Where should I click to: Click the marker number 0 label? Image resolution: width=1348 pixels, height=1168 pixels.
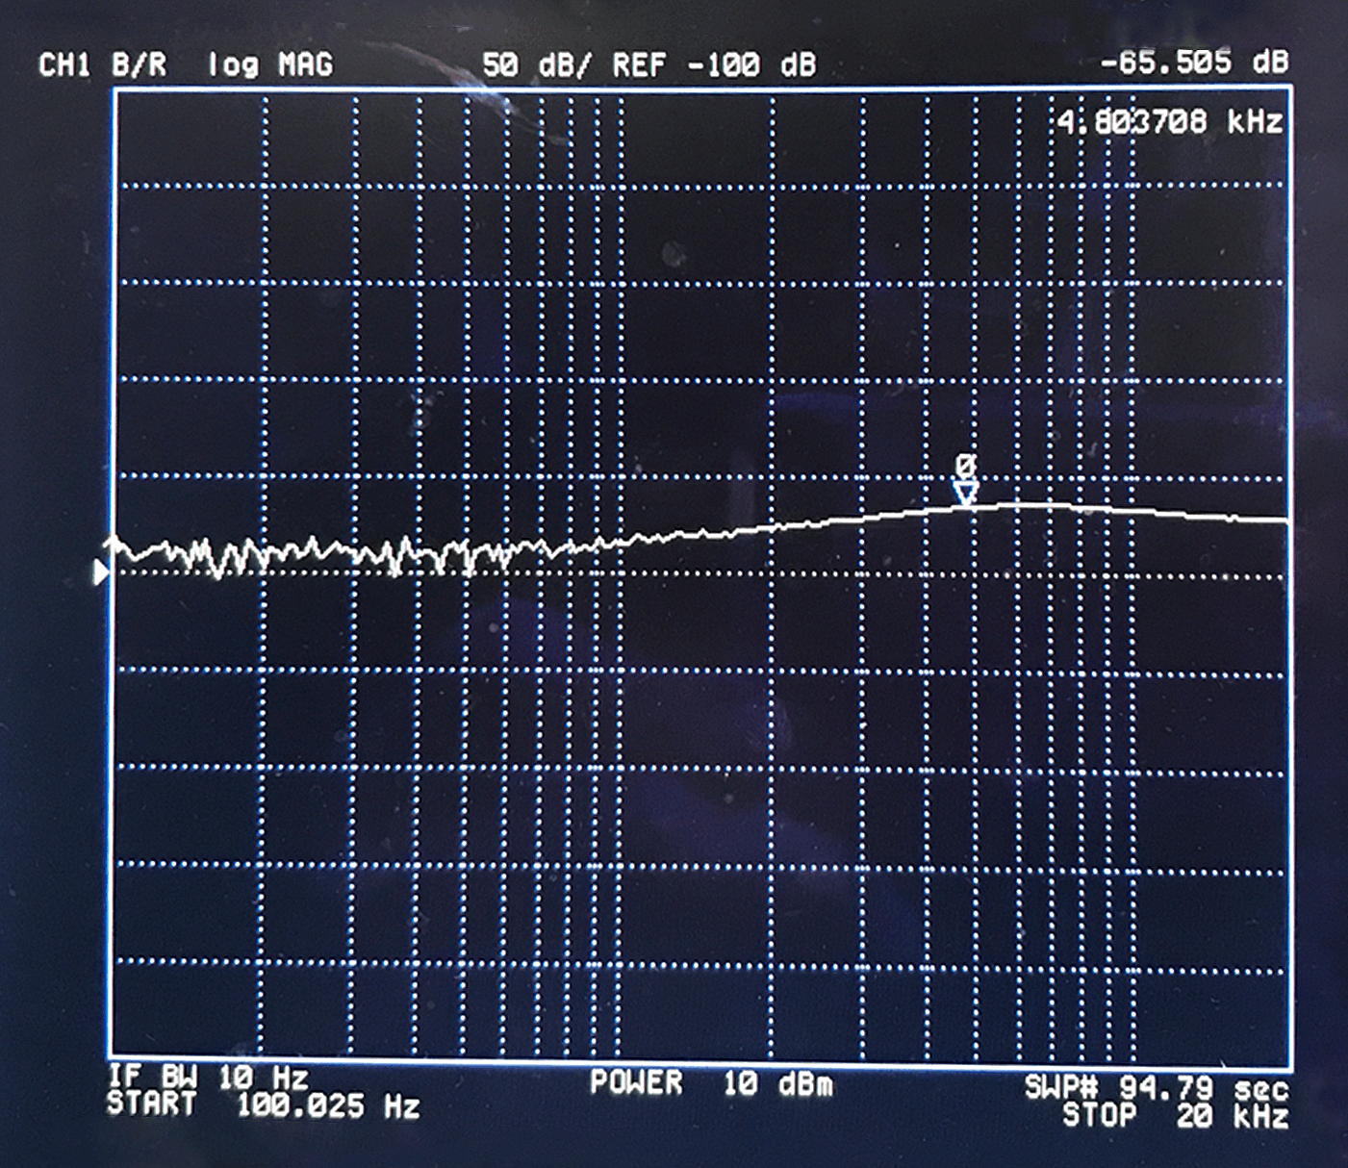coord(965,467)
